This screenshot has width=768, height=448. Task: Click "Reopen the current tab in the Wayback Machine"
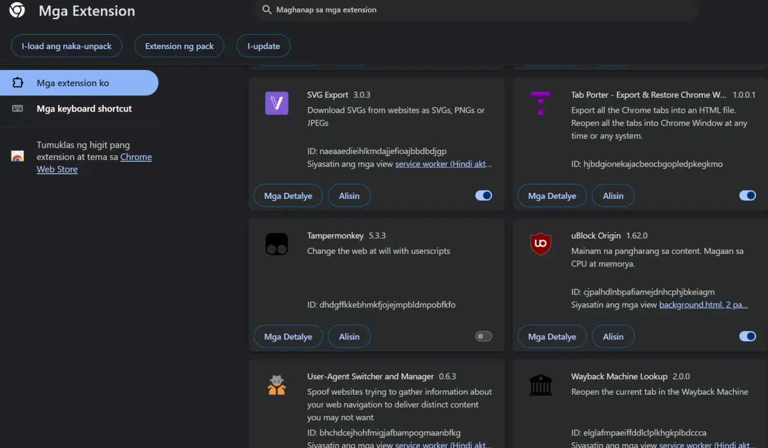[x=660, y=392]
